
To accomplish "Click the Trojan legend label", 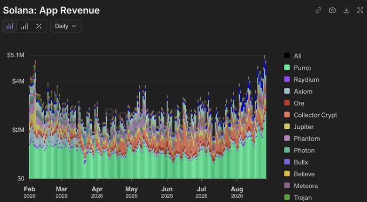I will pyautogui.click(x=303, y=198).
